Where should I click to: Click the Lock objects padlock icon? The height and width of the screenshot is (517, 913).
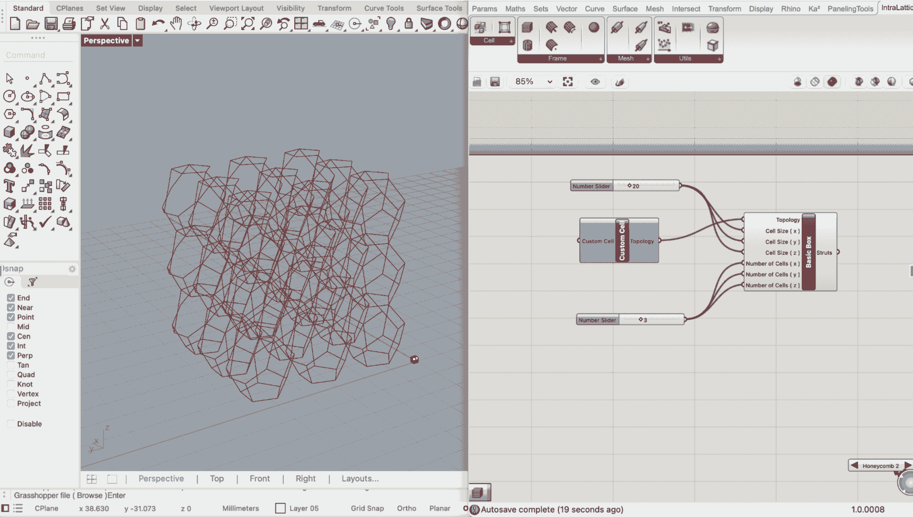point(408,24)
